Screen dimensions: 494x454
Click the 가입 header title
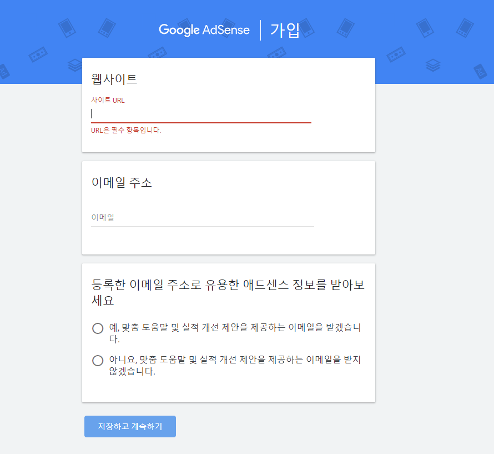pyautogui.click(x=285, y=31)
